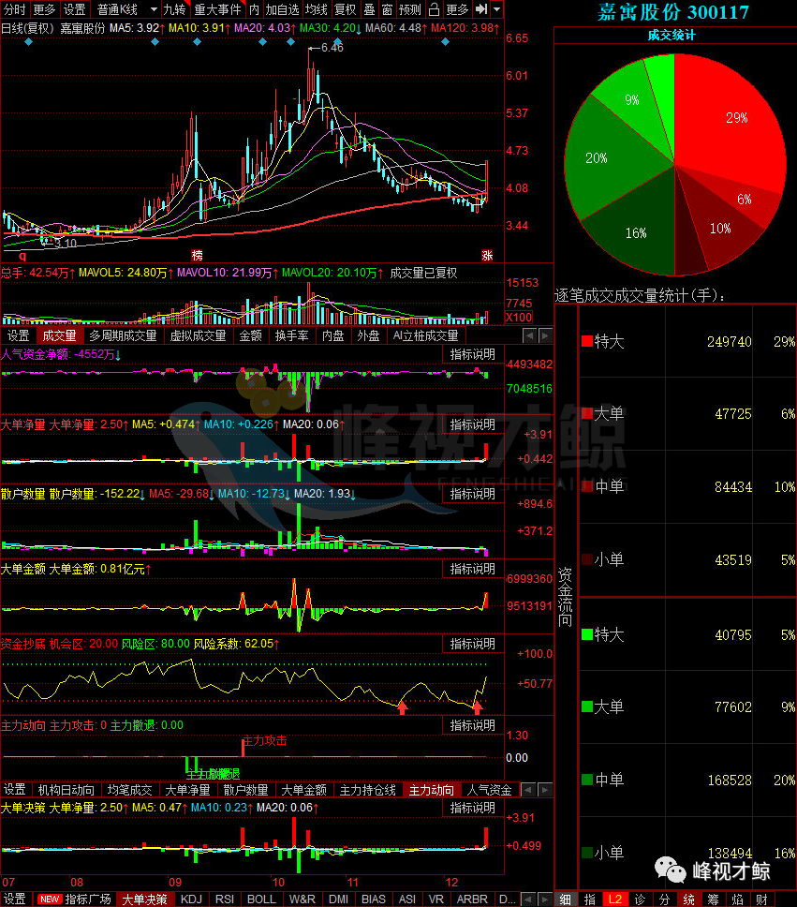Select the 虚拟成交量 tab
Viewport: 797px width, 907px height.
click(x=198, y=335)
